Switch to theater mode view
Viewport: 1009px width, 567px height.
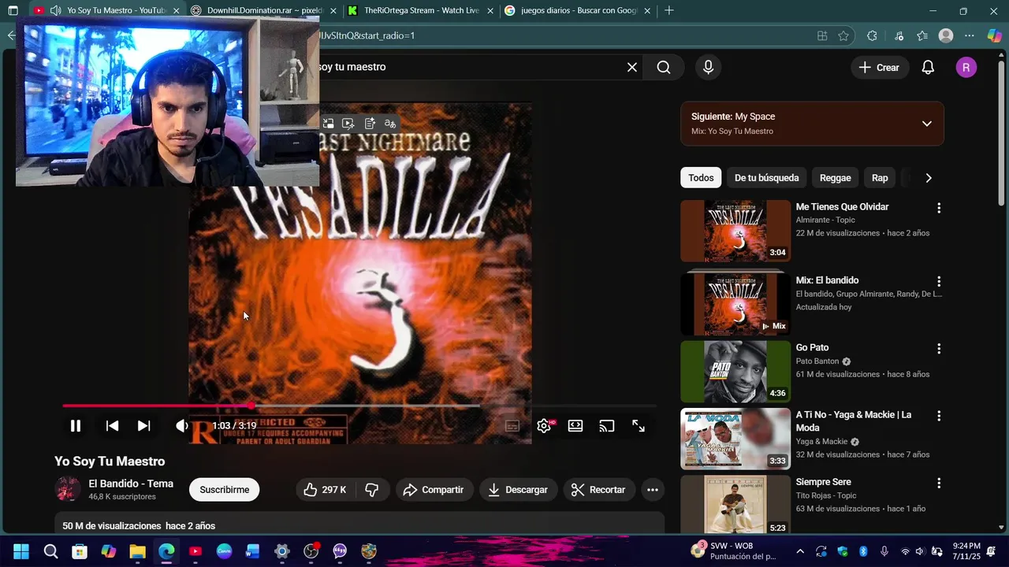pyautogui.click(x=575, y=426)
